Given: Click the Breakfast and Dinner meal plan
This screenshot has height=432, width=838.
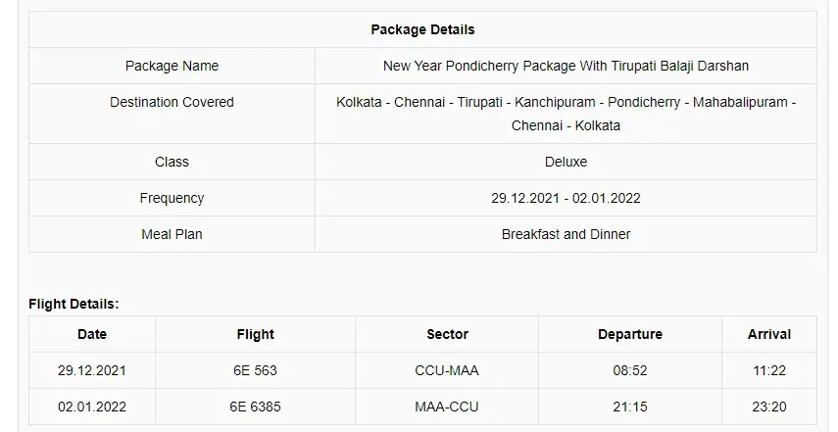Looking at the screenshot, I should coord(566,234).
